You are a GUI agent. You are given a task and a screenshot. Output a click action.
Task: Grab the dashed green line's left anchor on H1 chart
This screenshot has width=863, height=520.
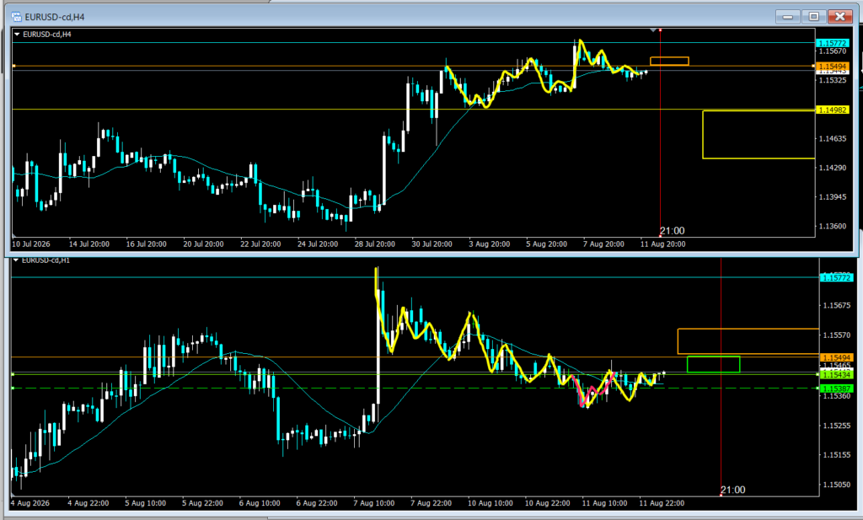[13, 388]
